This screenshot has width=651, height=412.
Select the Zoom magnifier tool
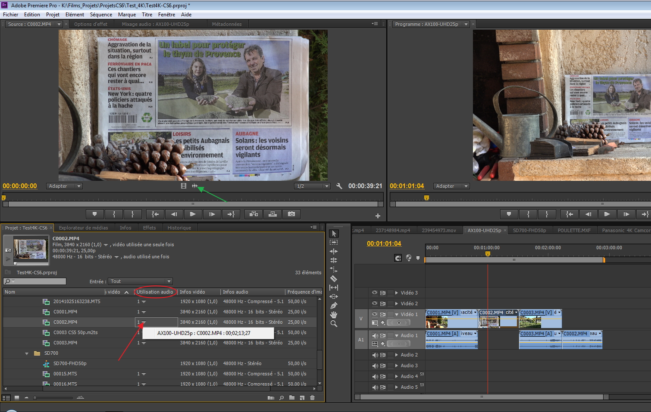click(x=334, y=324)
